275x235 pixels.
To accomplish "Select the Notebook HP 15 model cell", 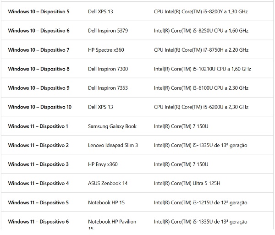I will [106, 202].
